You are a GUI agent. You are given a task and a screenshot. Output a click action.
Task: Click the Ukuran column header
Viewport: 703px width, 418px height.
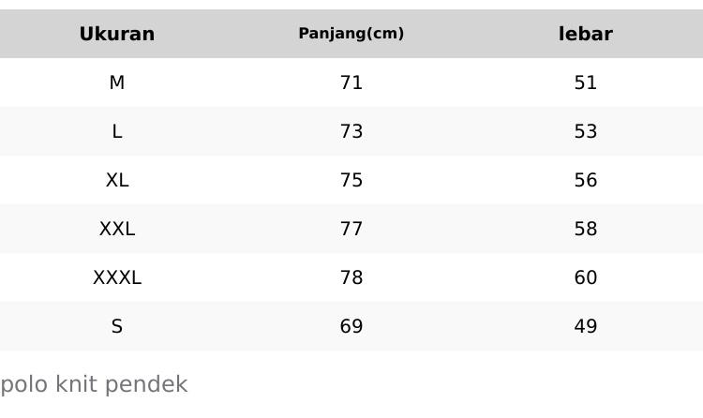pyautogui.click(x=117, y=34)
